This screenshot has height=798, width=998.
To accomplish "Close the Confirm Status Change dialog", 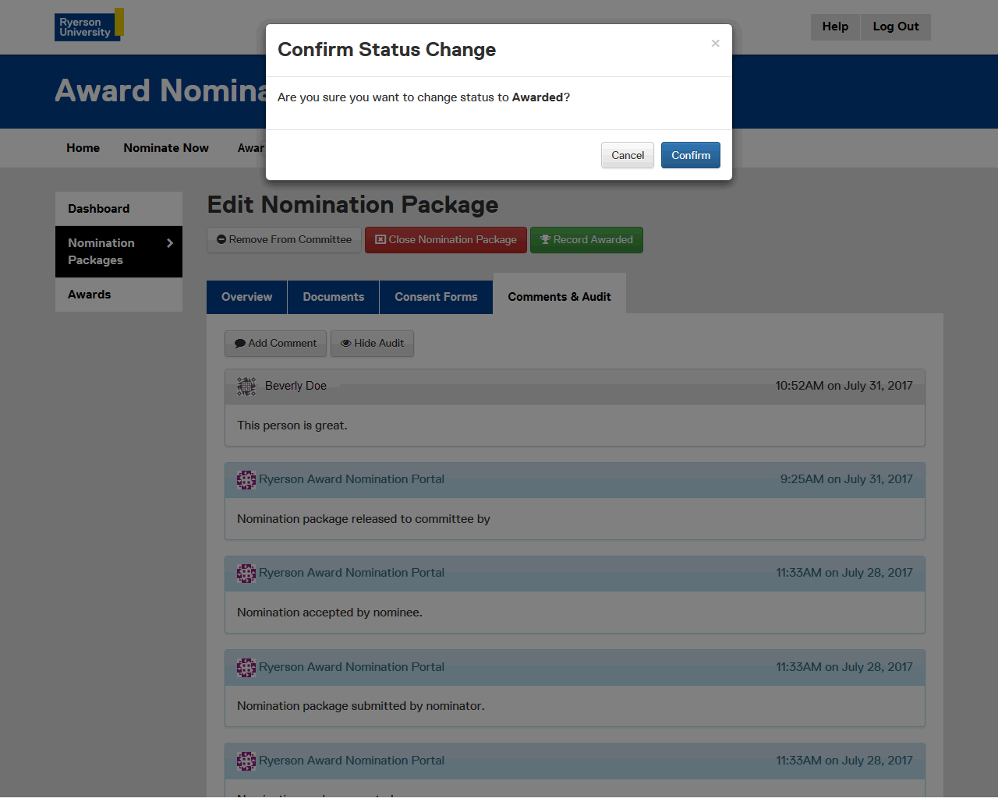I will click(x=715, y=44).
